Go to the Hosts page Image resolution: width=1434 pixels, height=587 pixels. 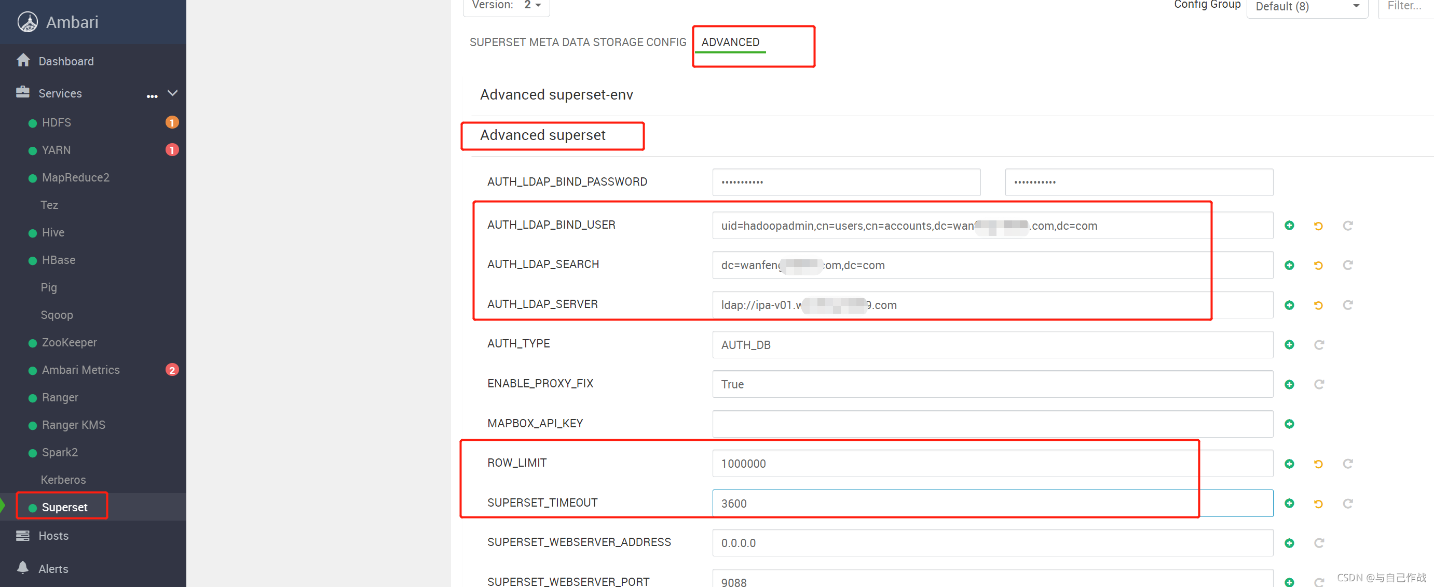(53, 536)
